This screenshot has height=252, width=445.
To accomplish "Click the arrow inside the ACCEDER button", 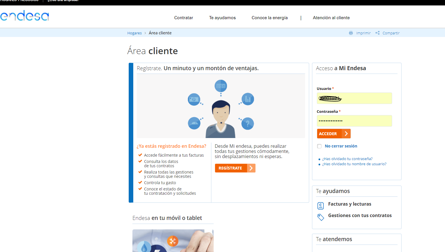I will coord(346,133).
